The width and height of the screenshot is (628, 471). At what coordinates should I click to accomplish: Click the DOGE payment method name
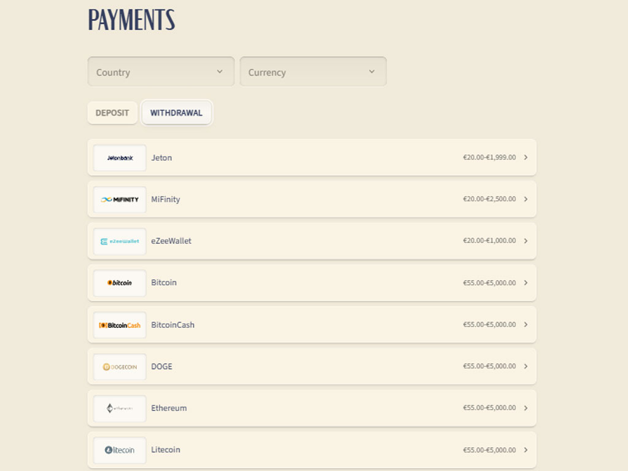tap(161, 366)
